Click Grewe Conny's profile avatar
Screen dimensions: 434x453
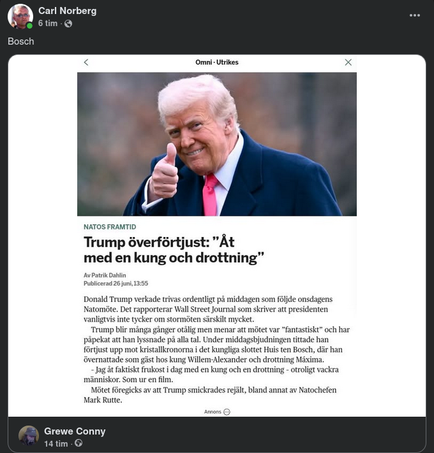pyautogui.click(x=29, y=435)
